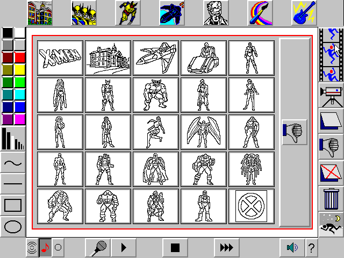This screenshot has width=344, height=258.
Task: Pick the purple color swatch
Action: 8,119
